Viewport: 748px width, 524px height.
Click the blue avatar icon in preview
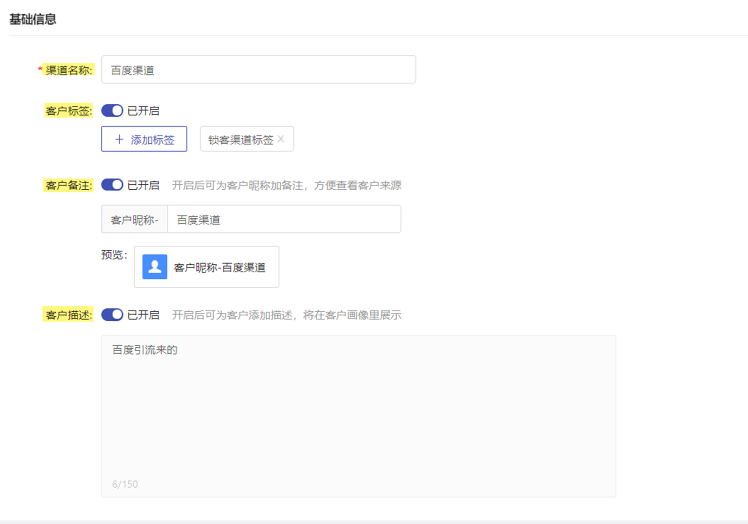[155, 267]
